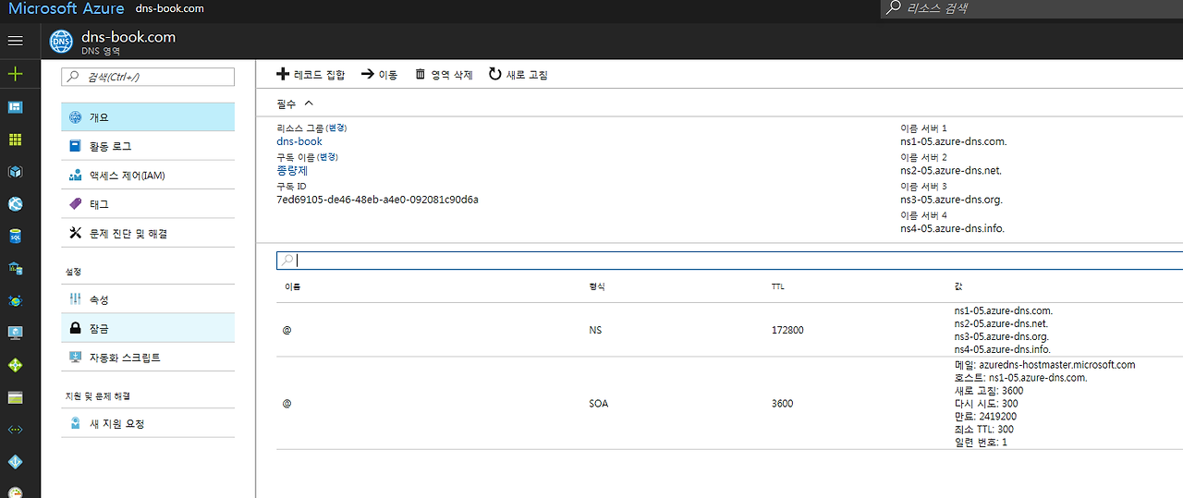Click the arrow icon of 이동

point(367,74)
